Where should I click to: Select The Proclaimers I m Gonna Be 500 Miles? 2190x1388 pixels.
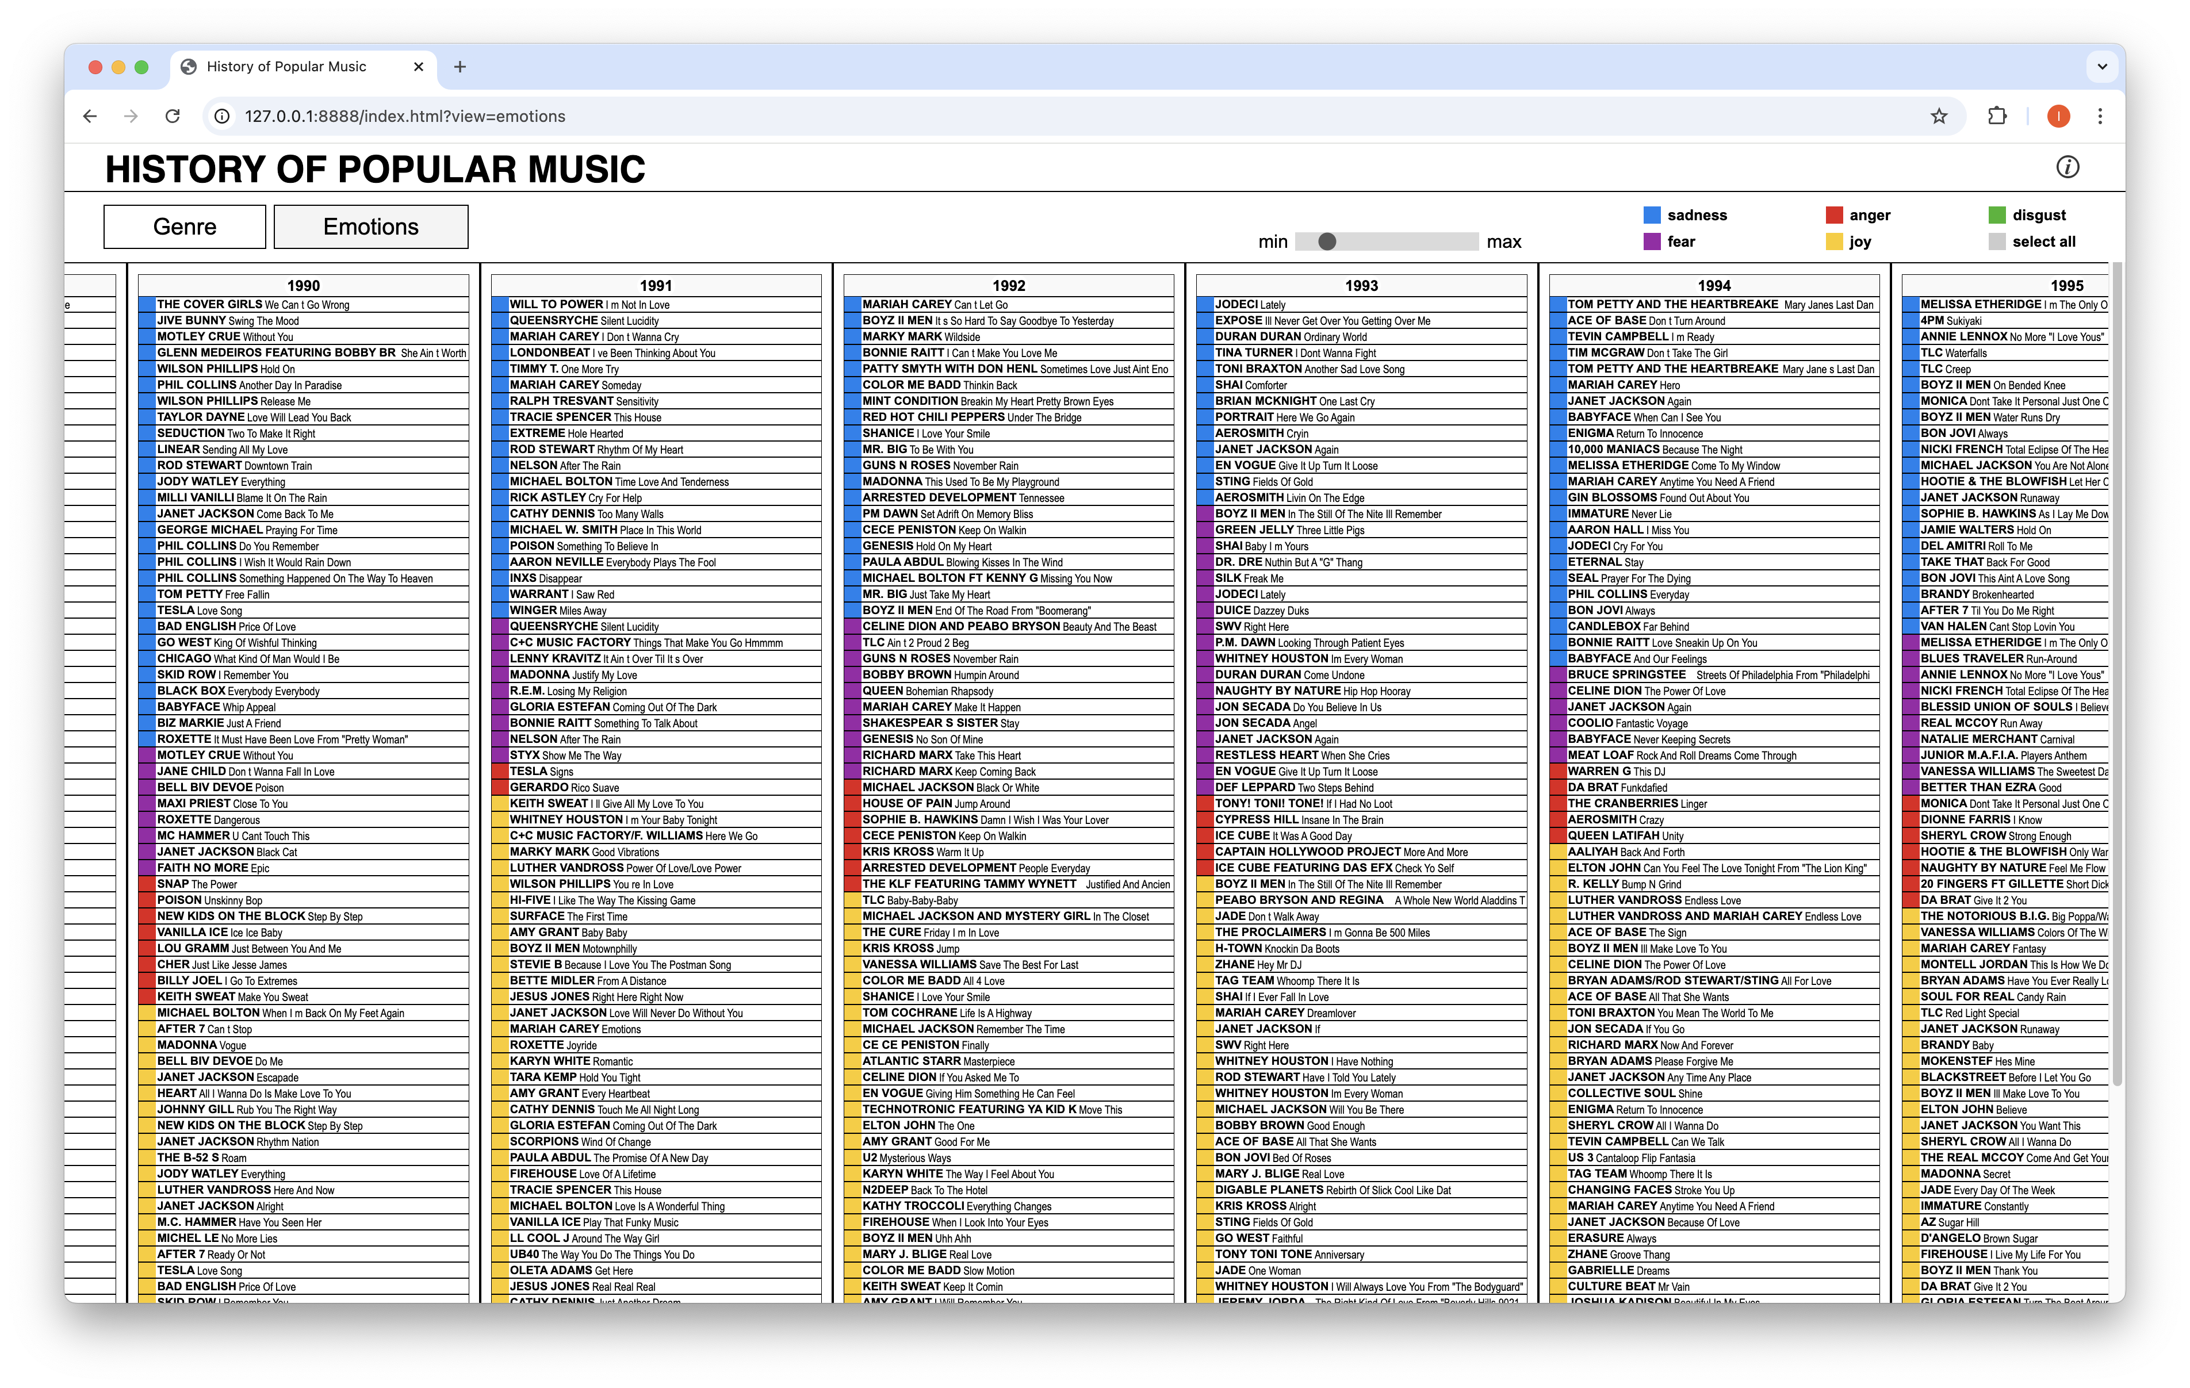(x=1361, y=932)
